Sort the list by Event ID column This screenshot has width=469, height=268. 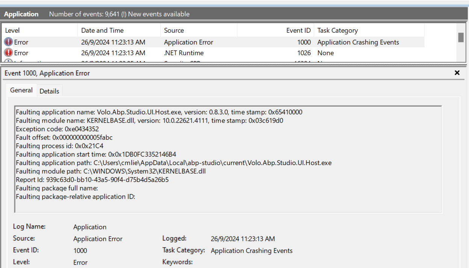[298, 30]
